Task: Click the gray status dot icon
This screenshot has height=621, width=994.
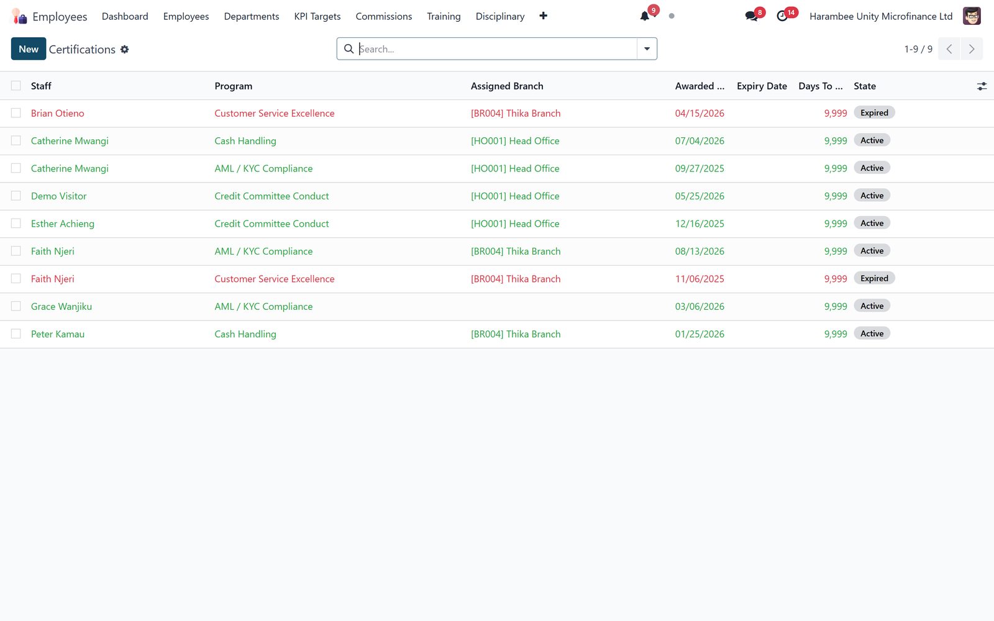Action: pyautogui.click(x=672, y=16)
